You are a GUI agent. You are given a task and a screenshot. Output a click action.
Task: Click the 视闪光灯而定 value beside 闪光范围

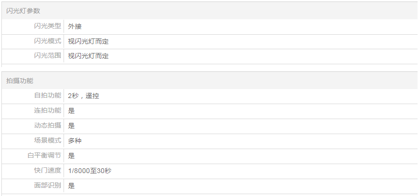point(89,56)
